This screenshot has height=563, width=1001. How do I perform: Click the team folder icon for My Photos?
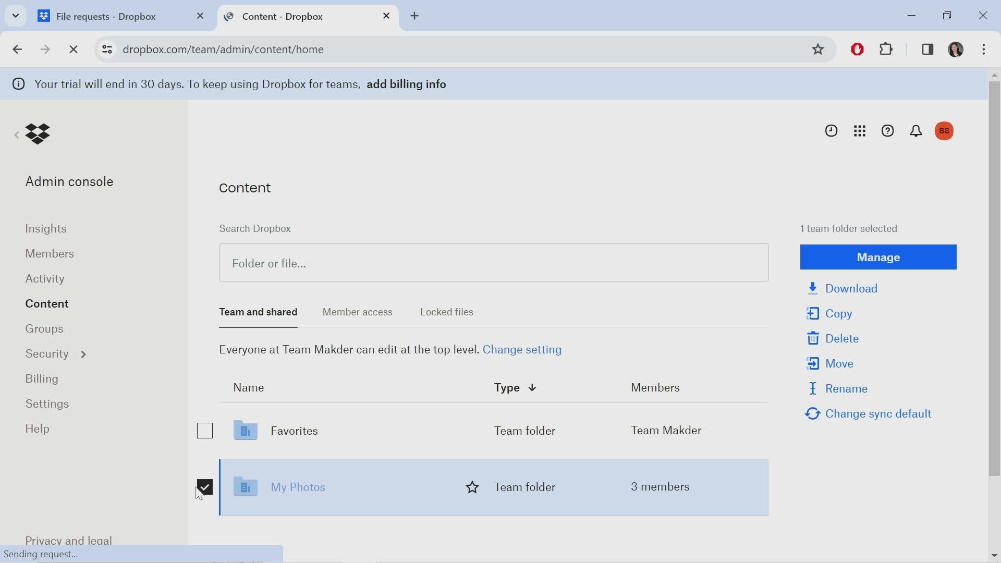coord(245,487)
